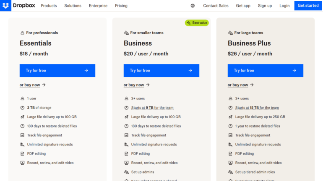The height and width of the screenshot is (181, 323).
Task: Click Contact Sales in the header
Action: 216,6
